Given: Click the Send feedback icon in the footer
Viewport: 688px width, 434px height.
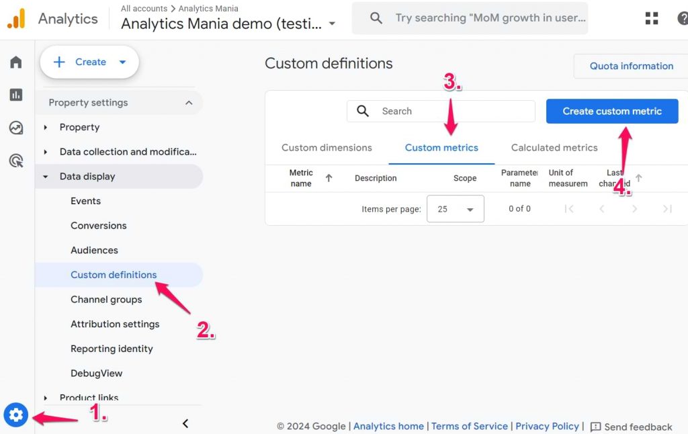Looking at the screenshot, I should pos(596,427).
